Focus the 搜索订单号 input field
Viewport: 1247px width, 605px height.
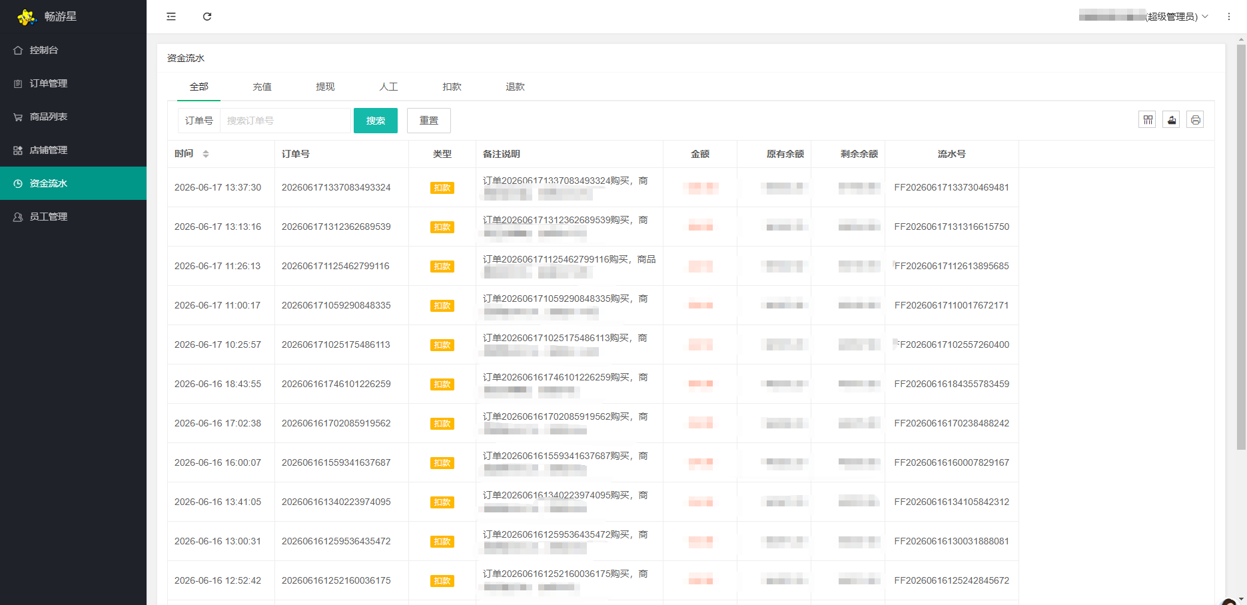pos(285,121)
